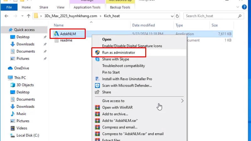
Task: Choose Run as administrator
Action: pyautogui.click(x=118, y=53)
